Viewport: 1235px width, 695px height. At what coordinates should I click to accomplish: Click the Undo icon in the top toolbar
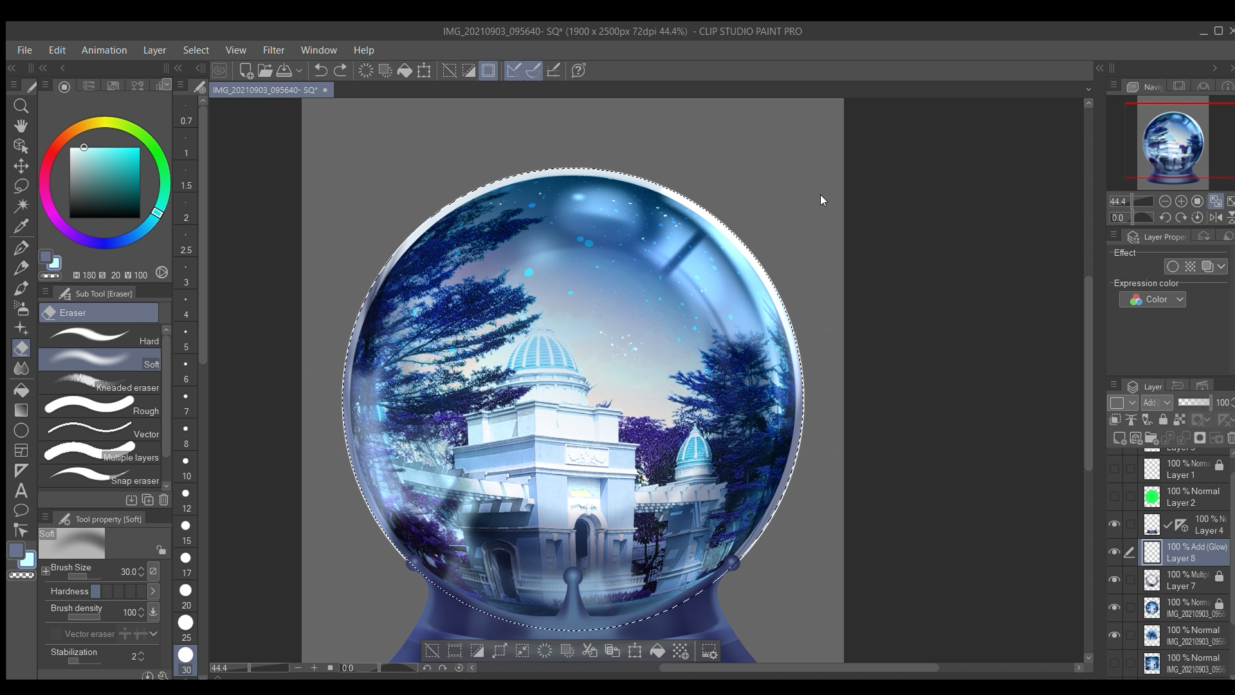click(321, 71)
